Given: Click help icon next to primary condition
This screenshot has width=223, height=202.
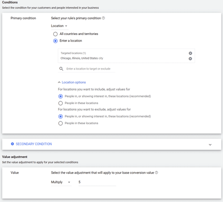Looking at the screenshot, I should 103,18.
